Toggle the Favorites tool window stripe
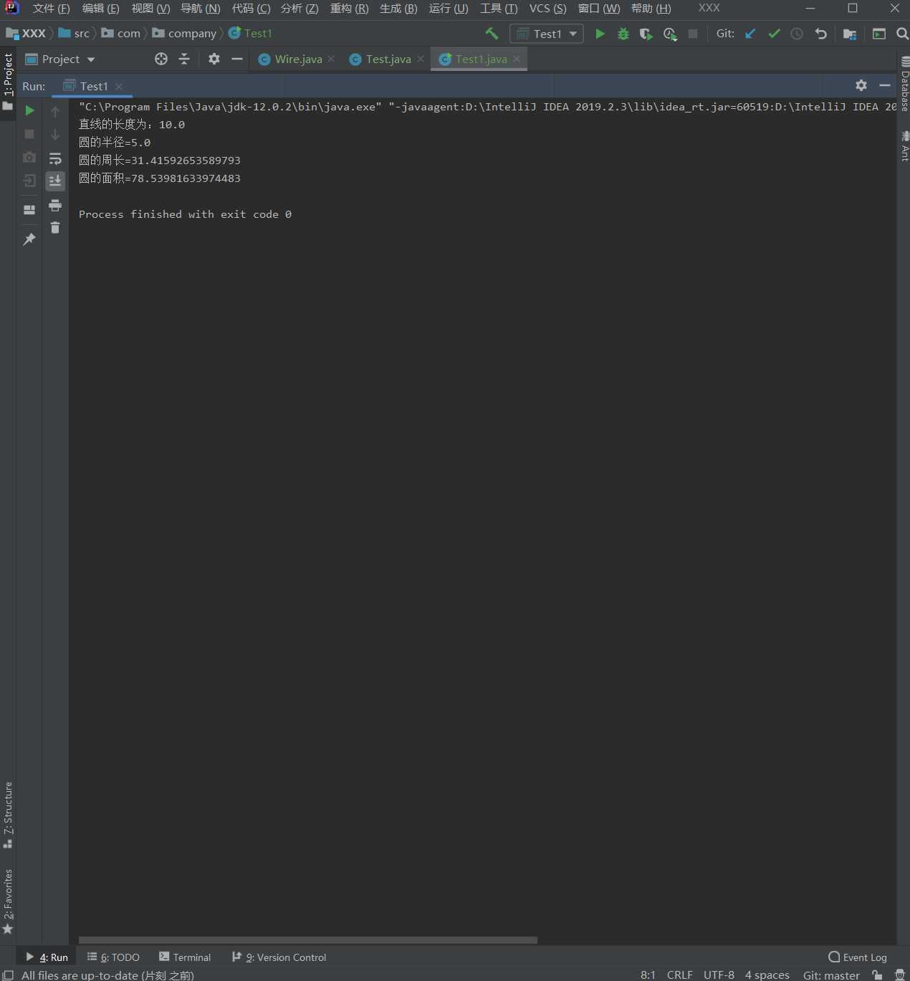Viewport: 910px width, 981px height. click(8, 901)
